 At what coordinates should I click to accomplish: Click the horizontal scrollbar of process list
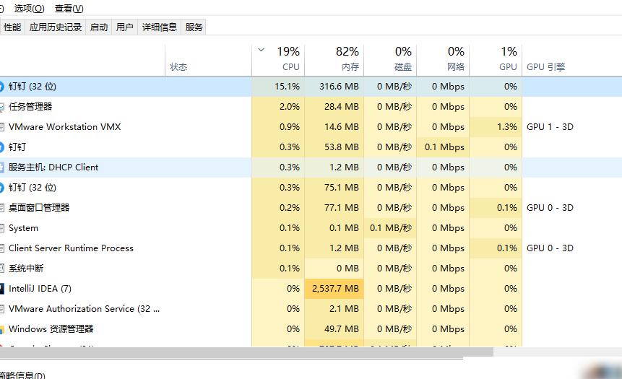click(246, 352)
